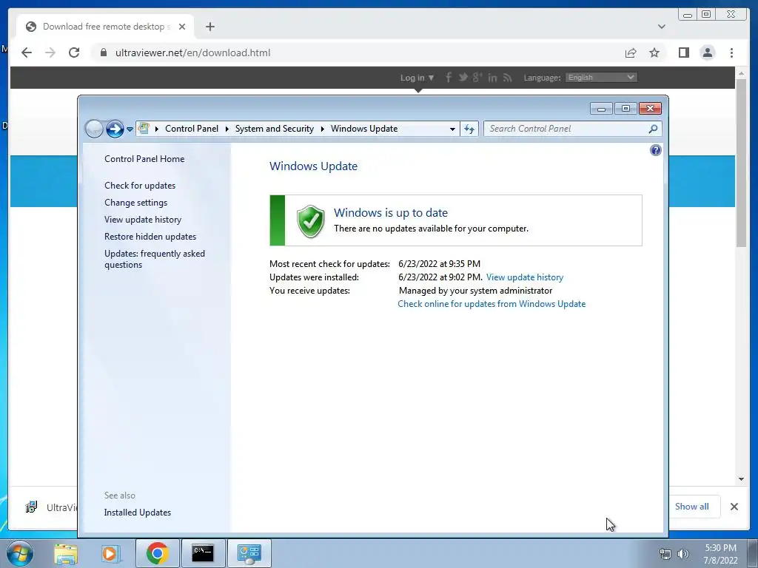Image resolution: width=758 pixels, height=568 pixels.
Task: Click the Control Panel back navigation arrow
Action: pos(94,129)
